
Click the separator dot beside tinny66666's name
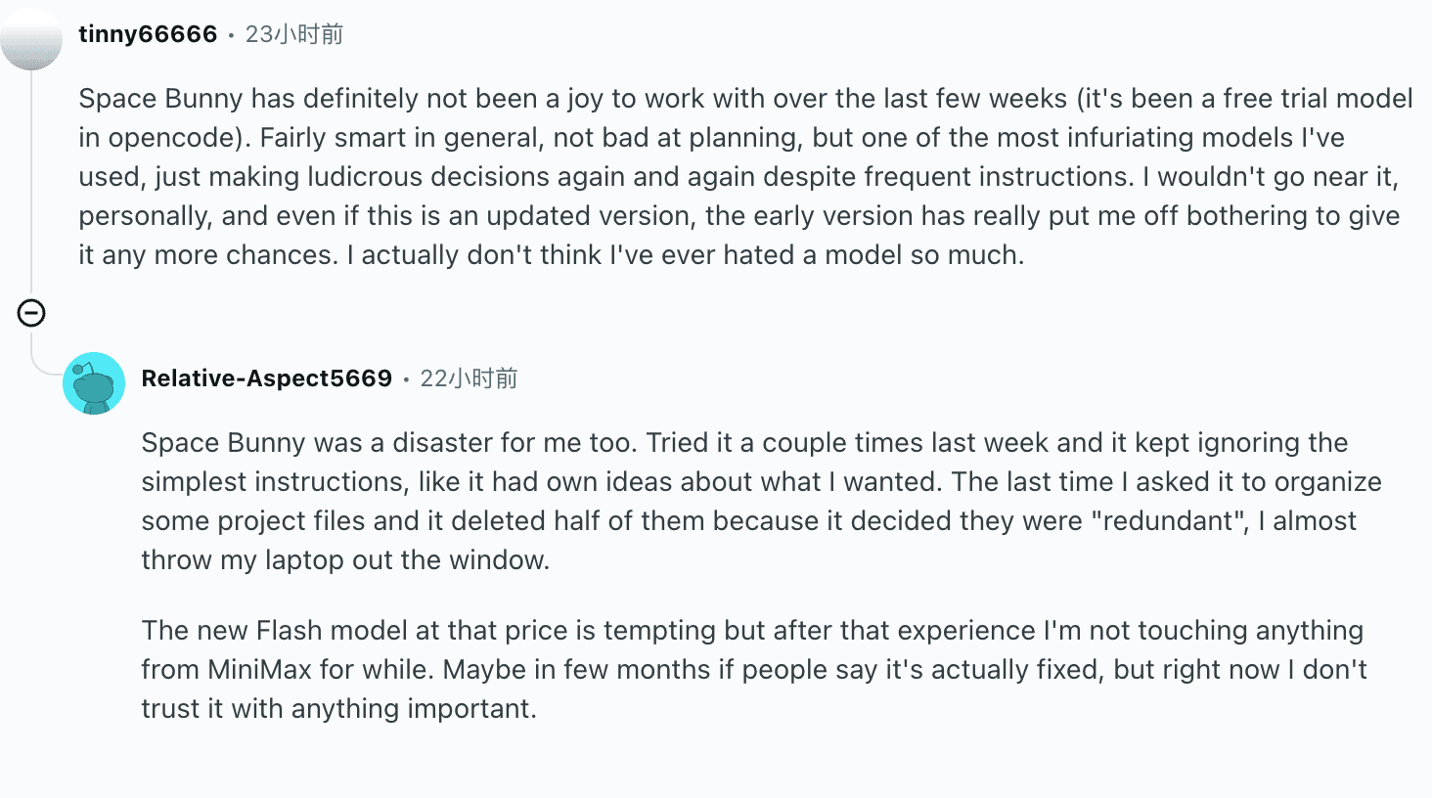tap(231, 35)
